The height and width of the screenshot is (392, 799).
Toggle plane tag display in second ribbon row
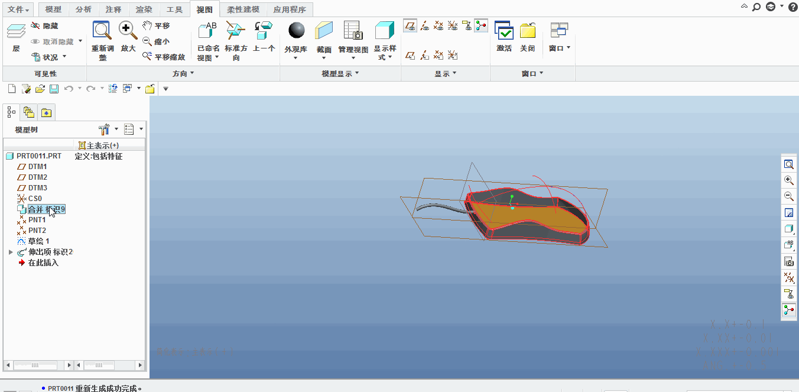(410, 55)
